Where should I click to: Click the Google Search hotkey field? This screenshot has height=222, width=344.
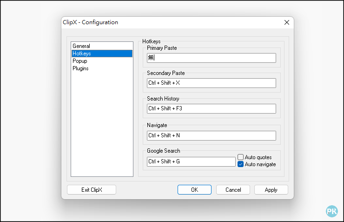[191, 161]
